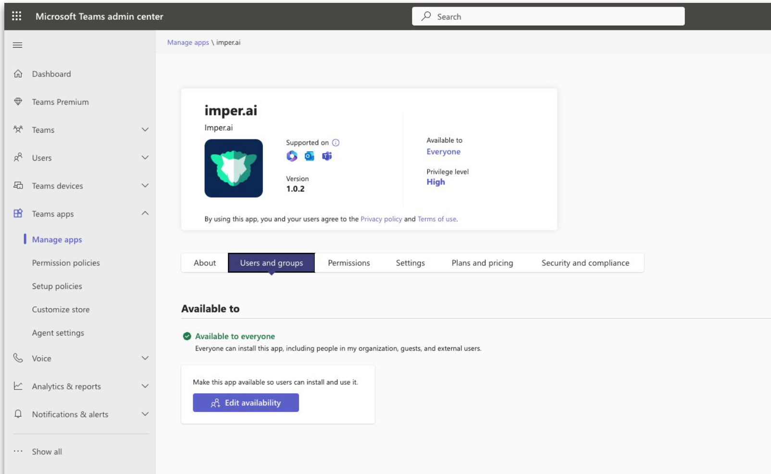Click the Teams devices icon

[18, 185]
